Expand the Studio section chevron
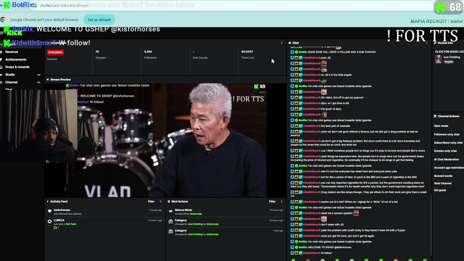This screenshot has width=464, height=261. (x=39, y=75)
